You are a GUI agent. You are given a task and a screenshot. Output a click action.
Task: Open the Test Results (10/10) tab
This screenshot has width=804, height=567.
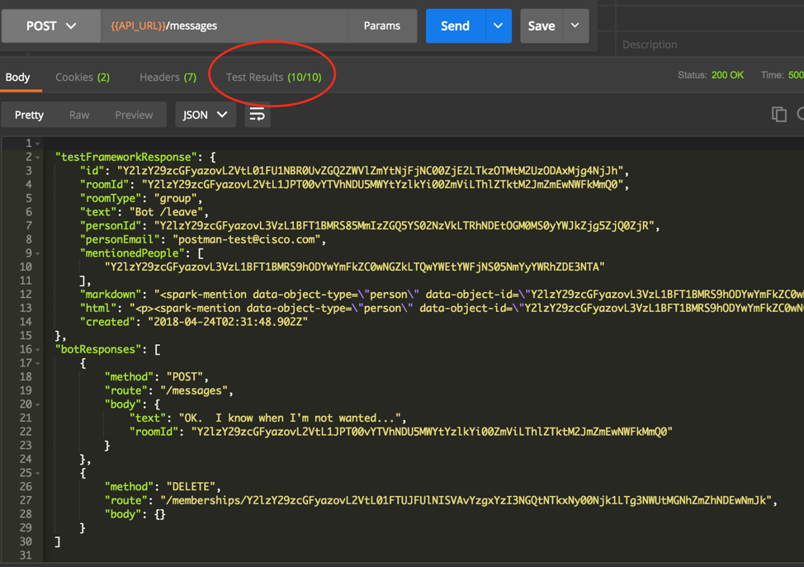click(x=274, y=78)
